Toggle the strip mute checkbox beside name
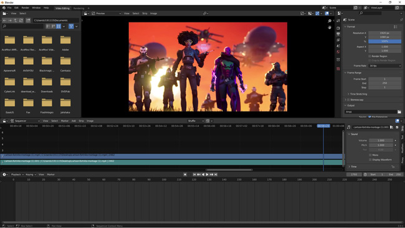Image resolution: width=405 pixels, height=228 pixels. pyautogui.click(x=398, y=127)
